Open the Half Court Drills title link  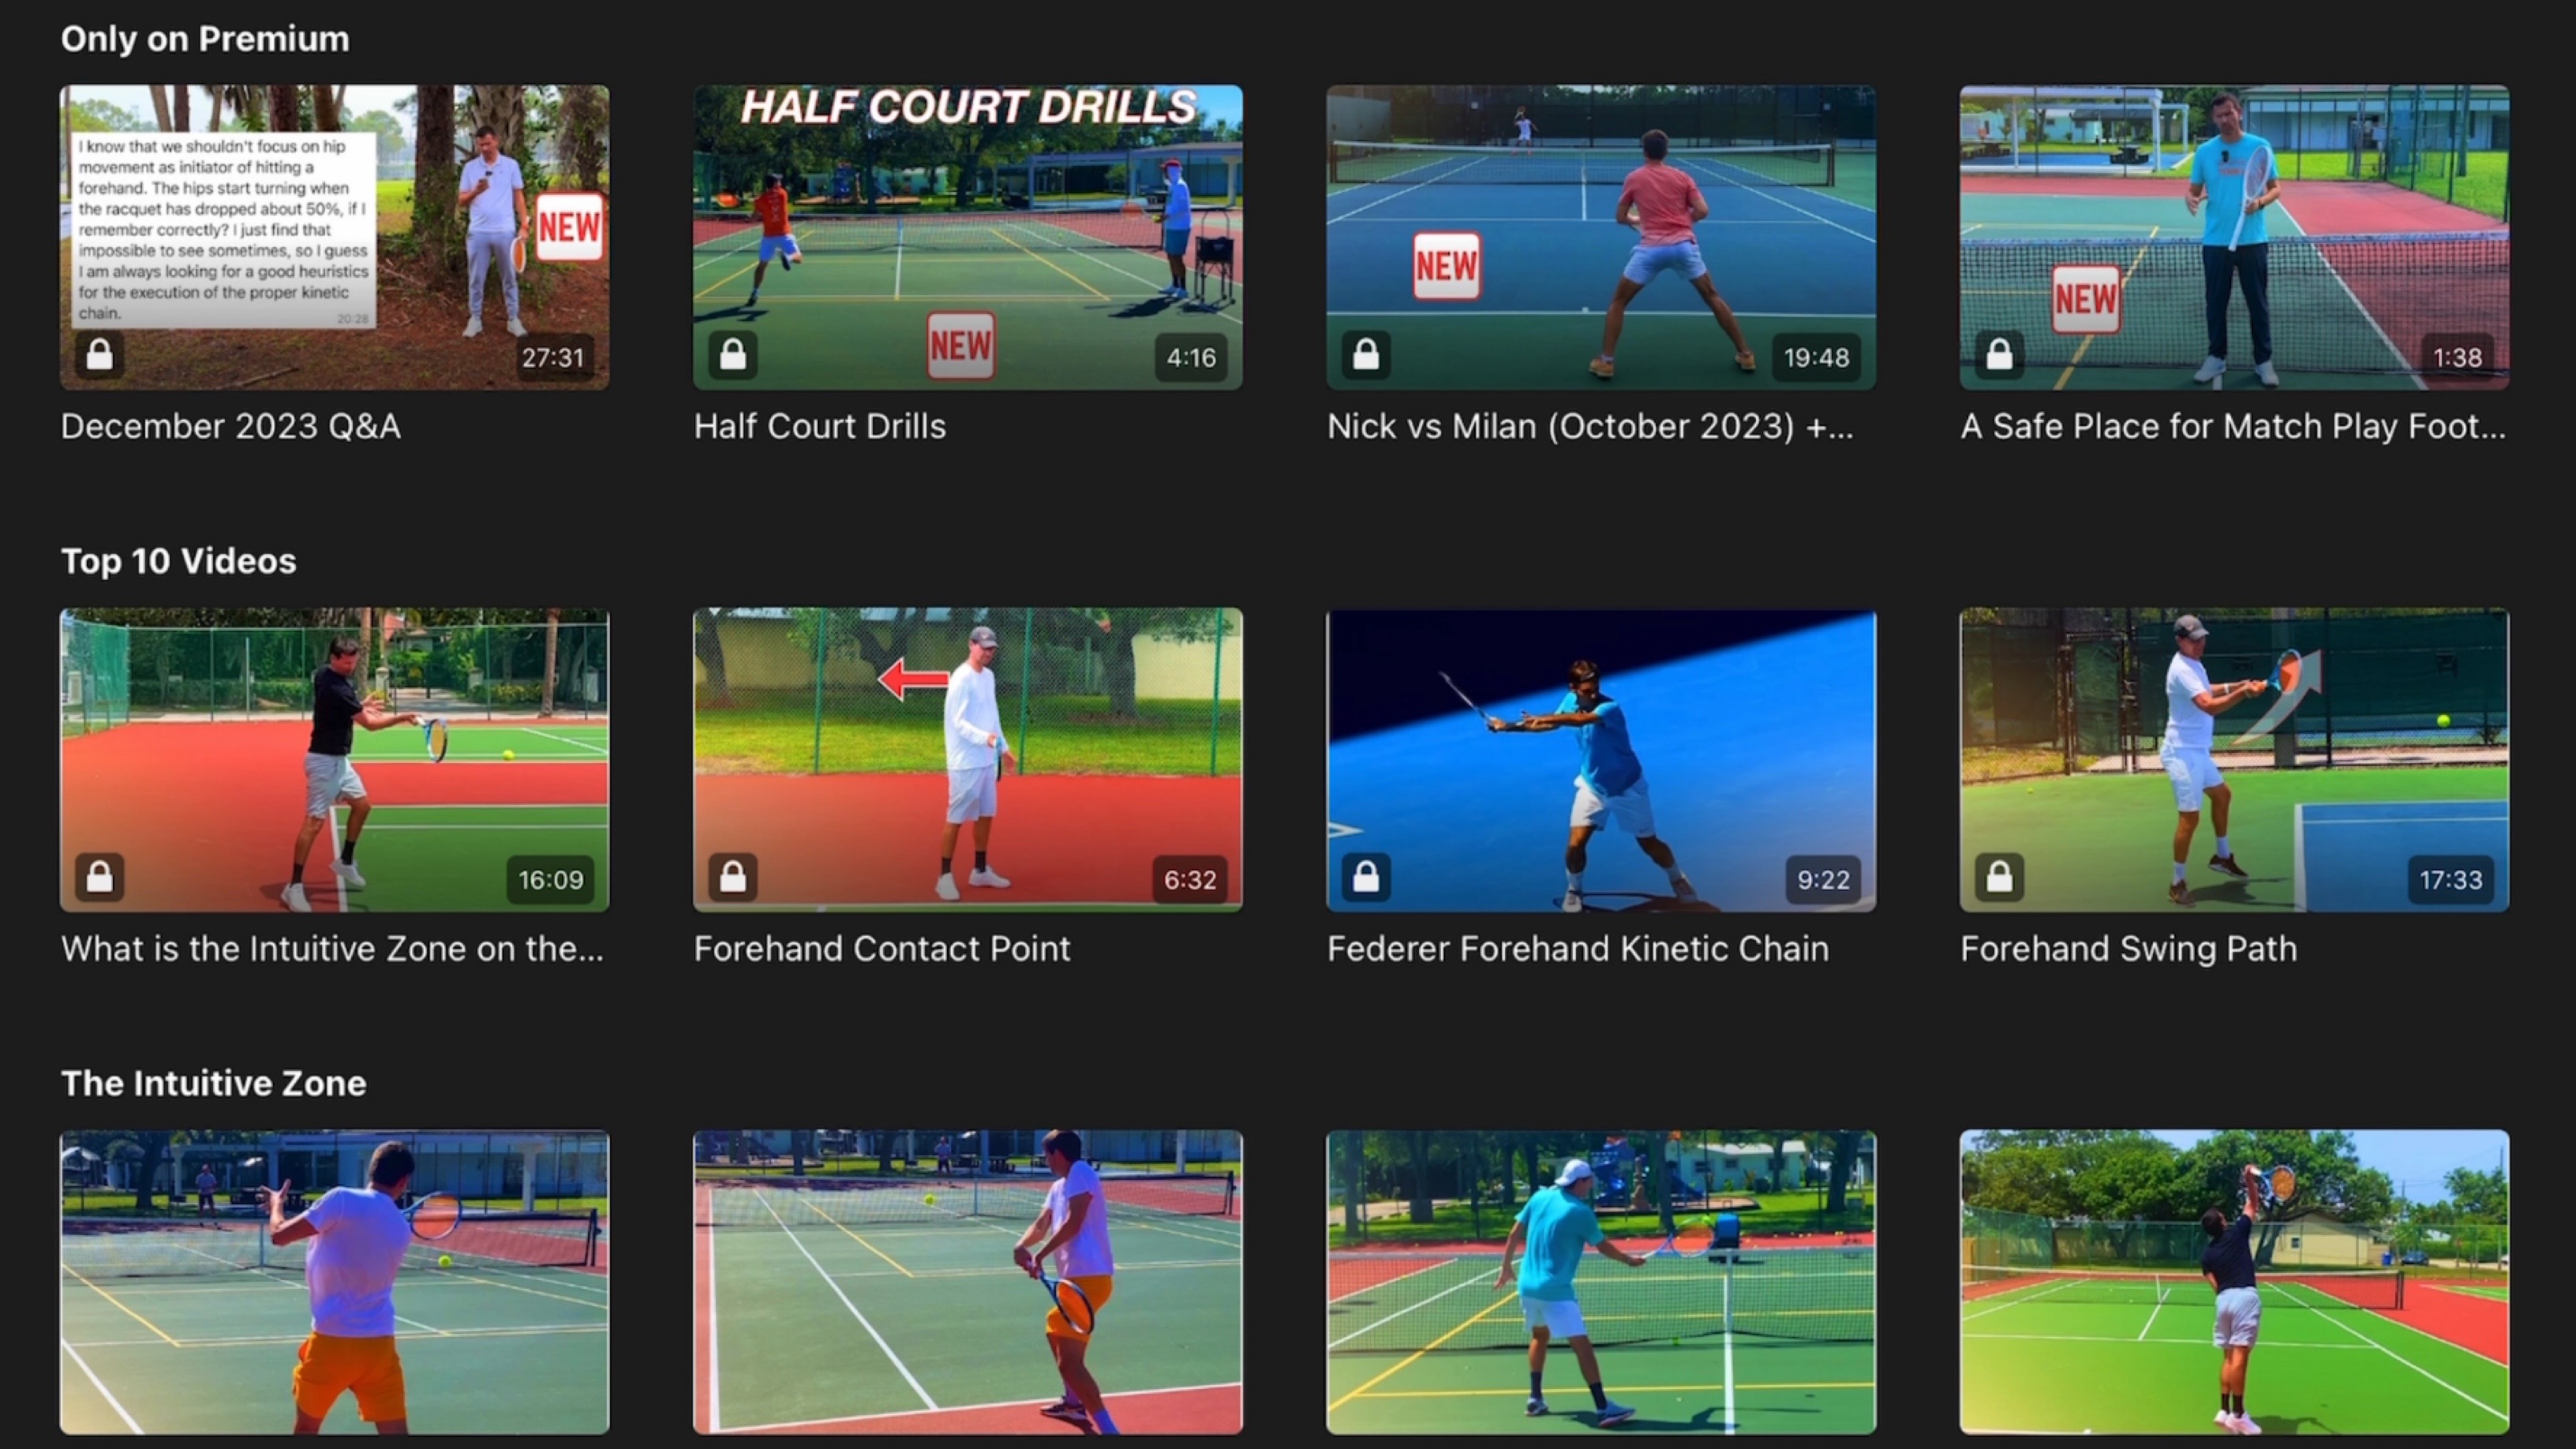(x=819, y=427)
